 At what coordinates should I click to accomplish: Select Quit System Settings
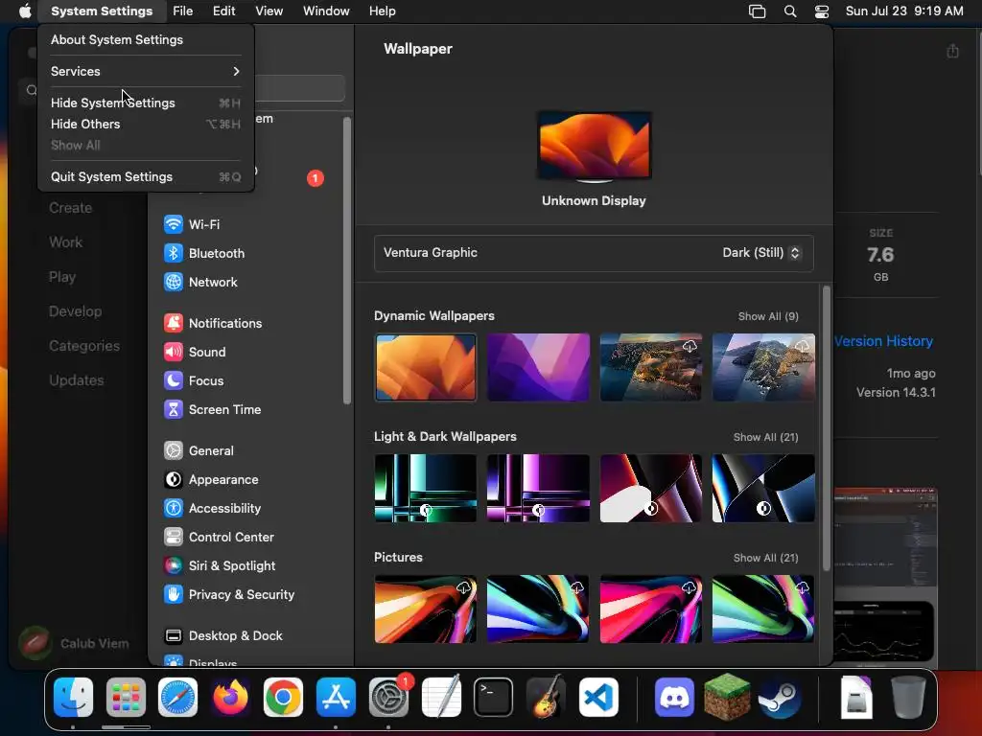[x=146, y=176]
